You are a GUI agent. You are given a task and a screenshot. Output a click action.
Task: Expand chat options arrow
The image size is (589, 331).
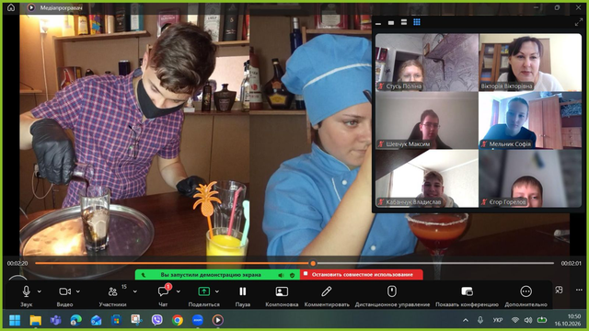[x=179, y=291]
